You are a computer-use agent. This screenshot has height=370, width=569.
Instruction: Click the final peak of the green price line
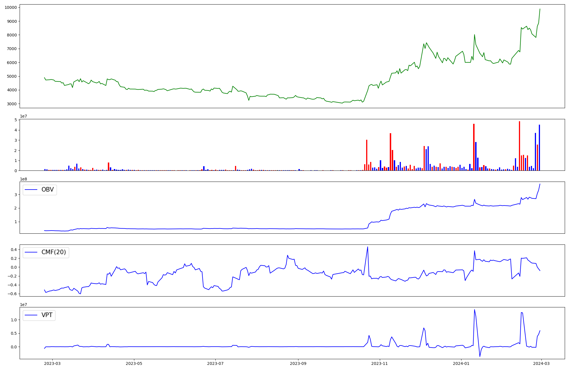pos(540,9)
